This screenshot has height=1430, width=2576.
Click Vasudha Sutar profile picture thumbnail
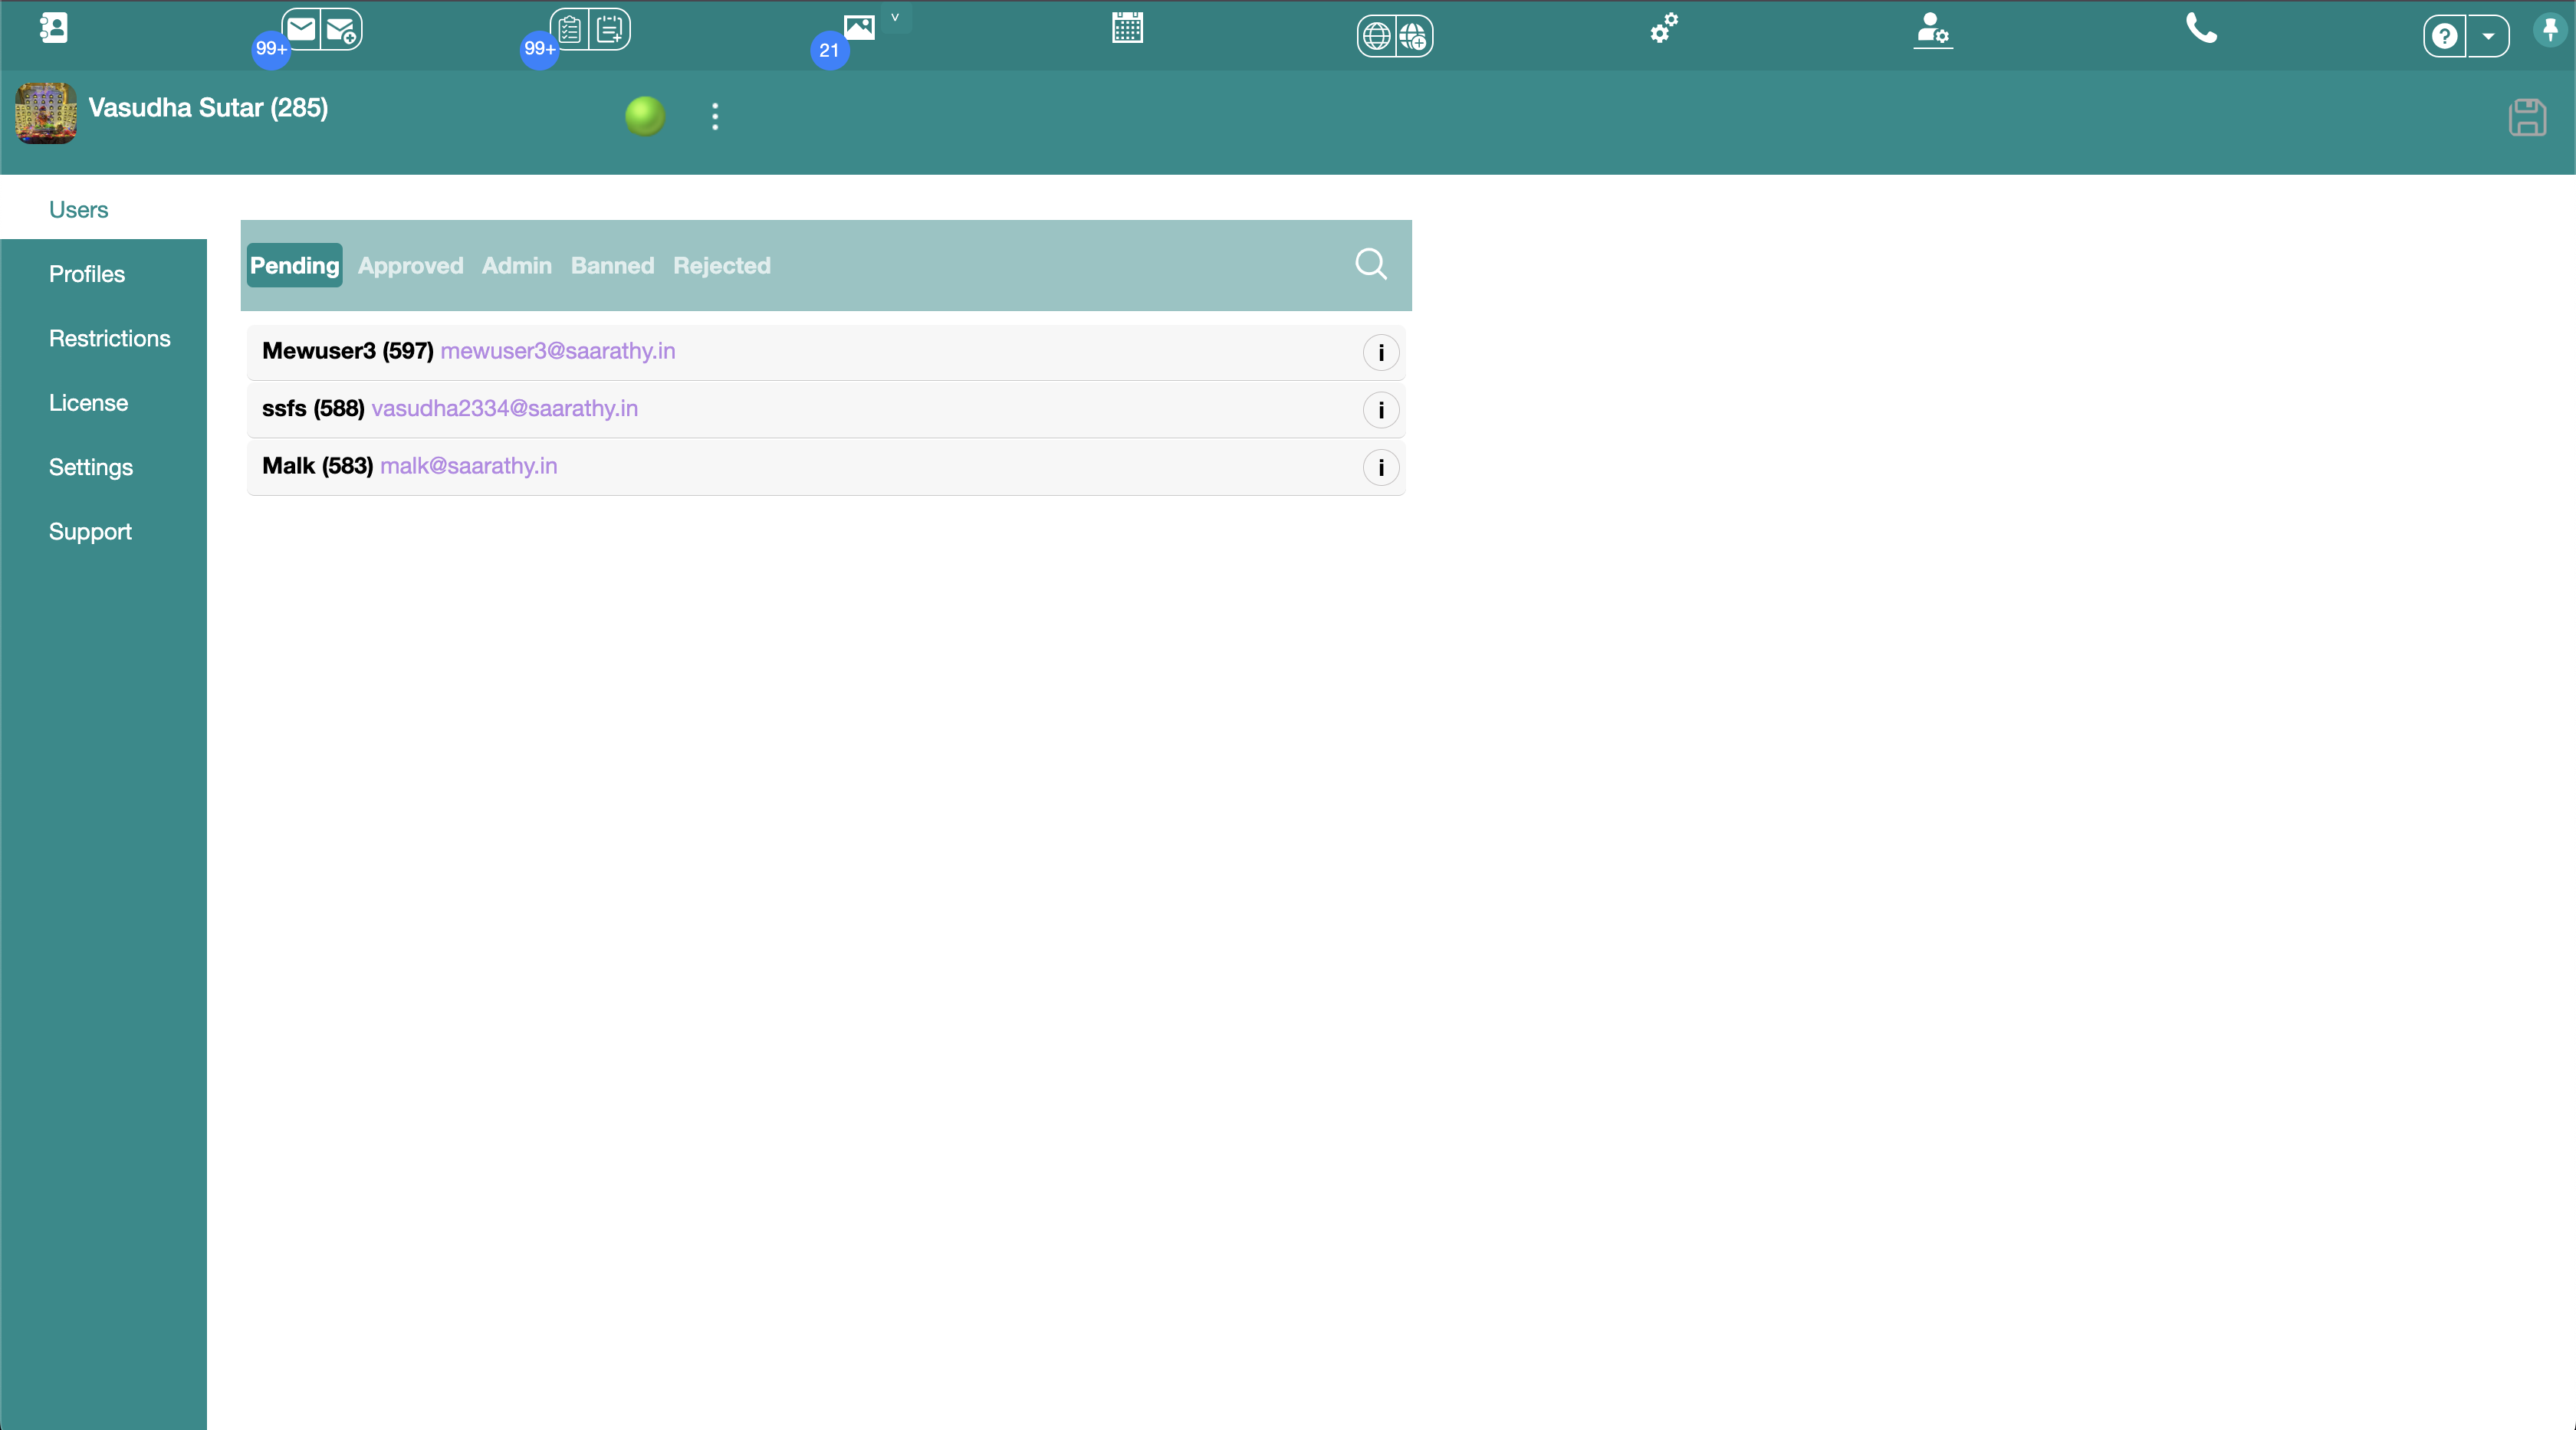pyautogui.click(x=46, y=113)
